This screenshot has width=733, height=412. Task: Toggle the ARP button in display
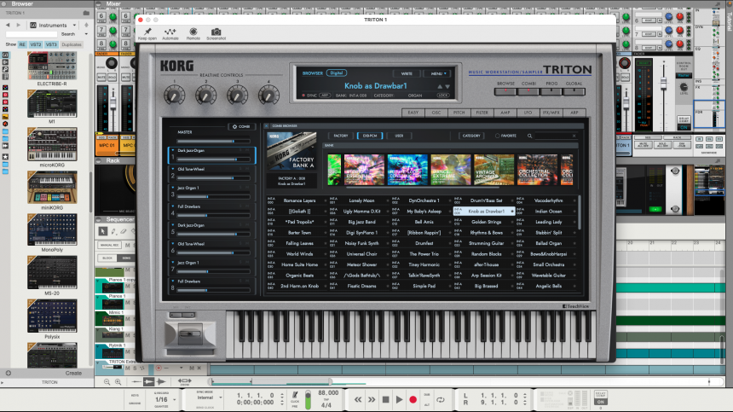[325, 96]
